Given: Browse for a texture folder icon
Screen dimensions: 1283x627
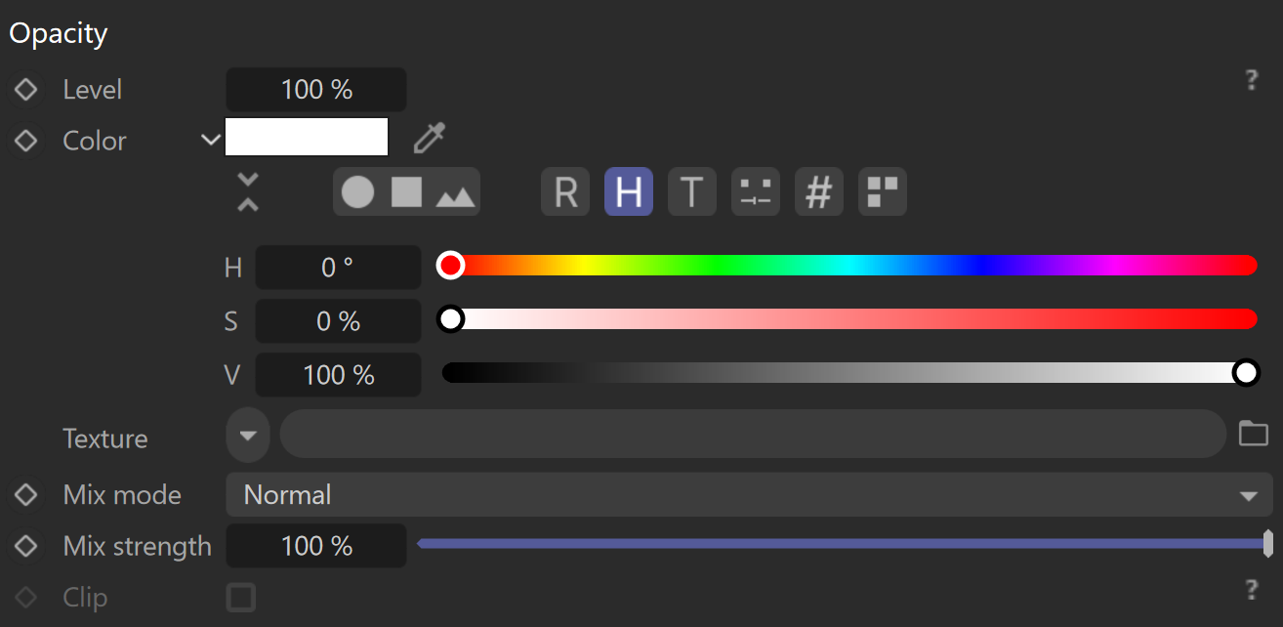Looking at the screenshot, I should click(x=1254, y=434).
